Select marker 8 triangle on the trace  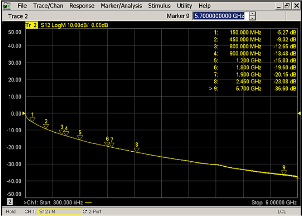tap(136, 150)
